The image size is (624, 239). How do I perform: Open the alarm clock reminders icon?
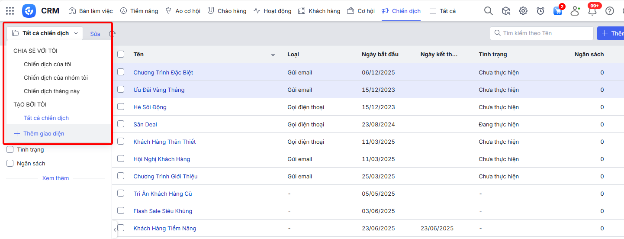(540, 11)
